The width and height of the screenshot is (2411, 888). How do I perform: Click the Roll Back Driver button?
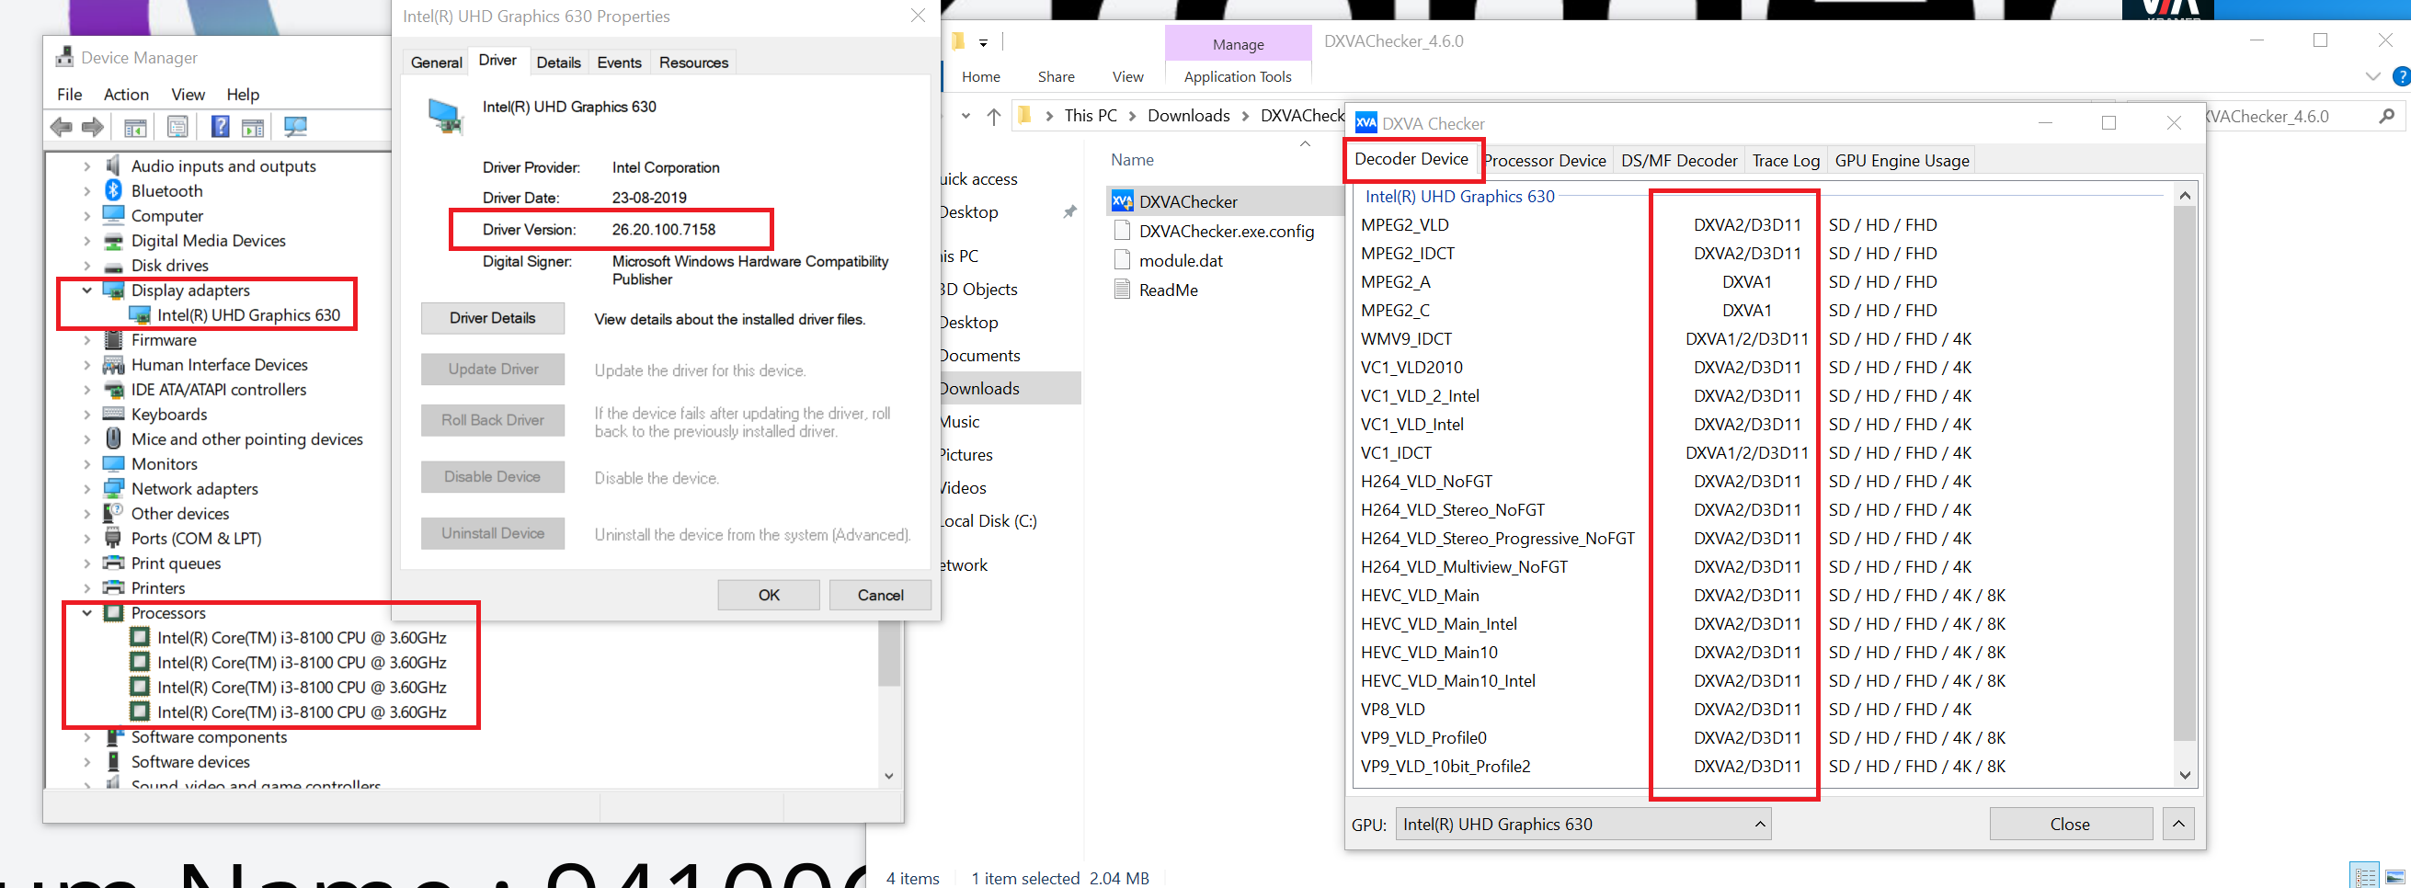click(x=492, y=421)
